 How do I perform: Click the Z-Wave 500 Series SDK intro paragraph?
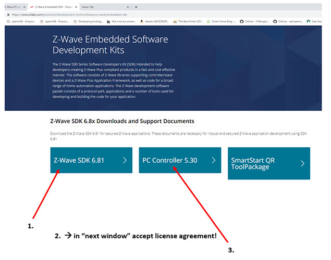click(x=114, y=81)
